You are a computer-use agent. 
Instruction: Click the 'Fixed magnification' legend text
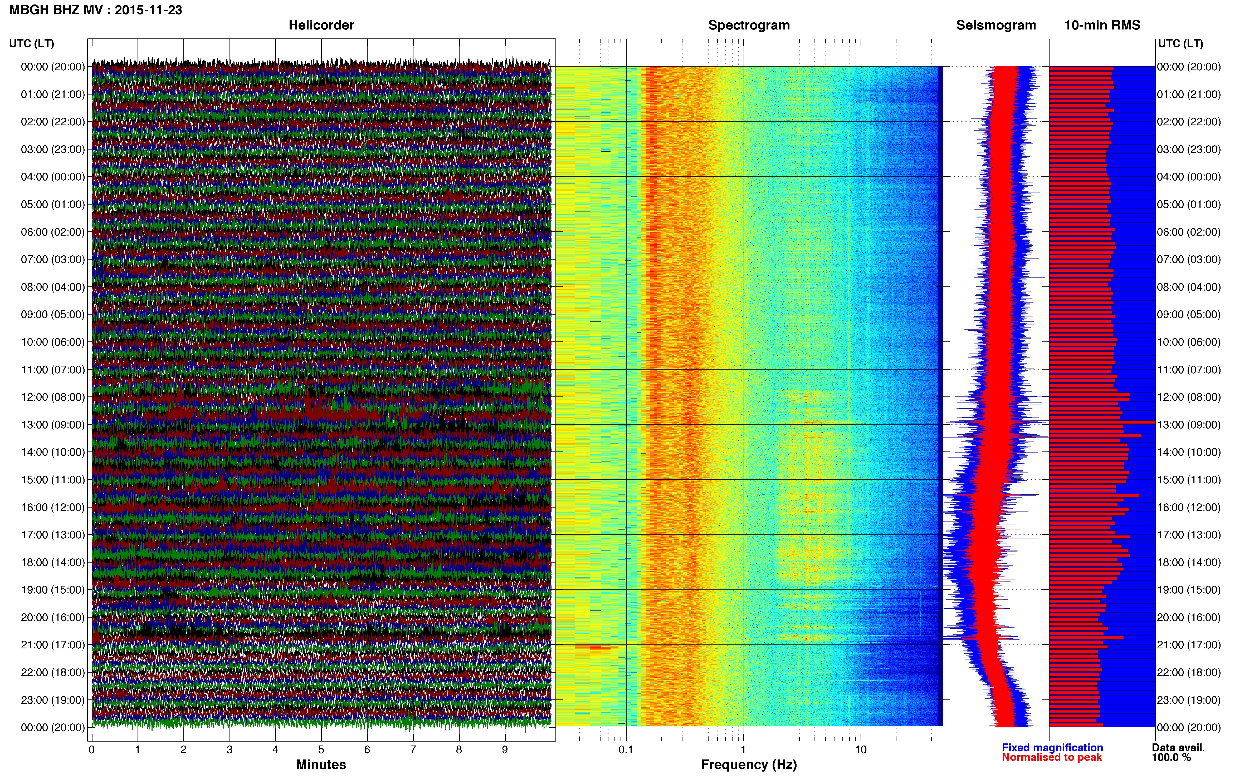pyautogui.click(x=1052, y=748)
